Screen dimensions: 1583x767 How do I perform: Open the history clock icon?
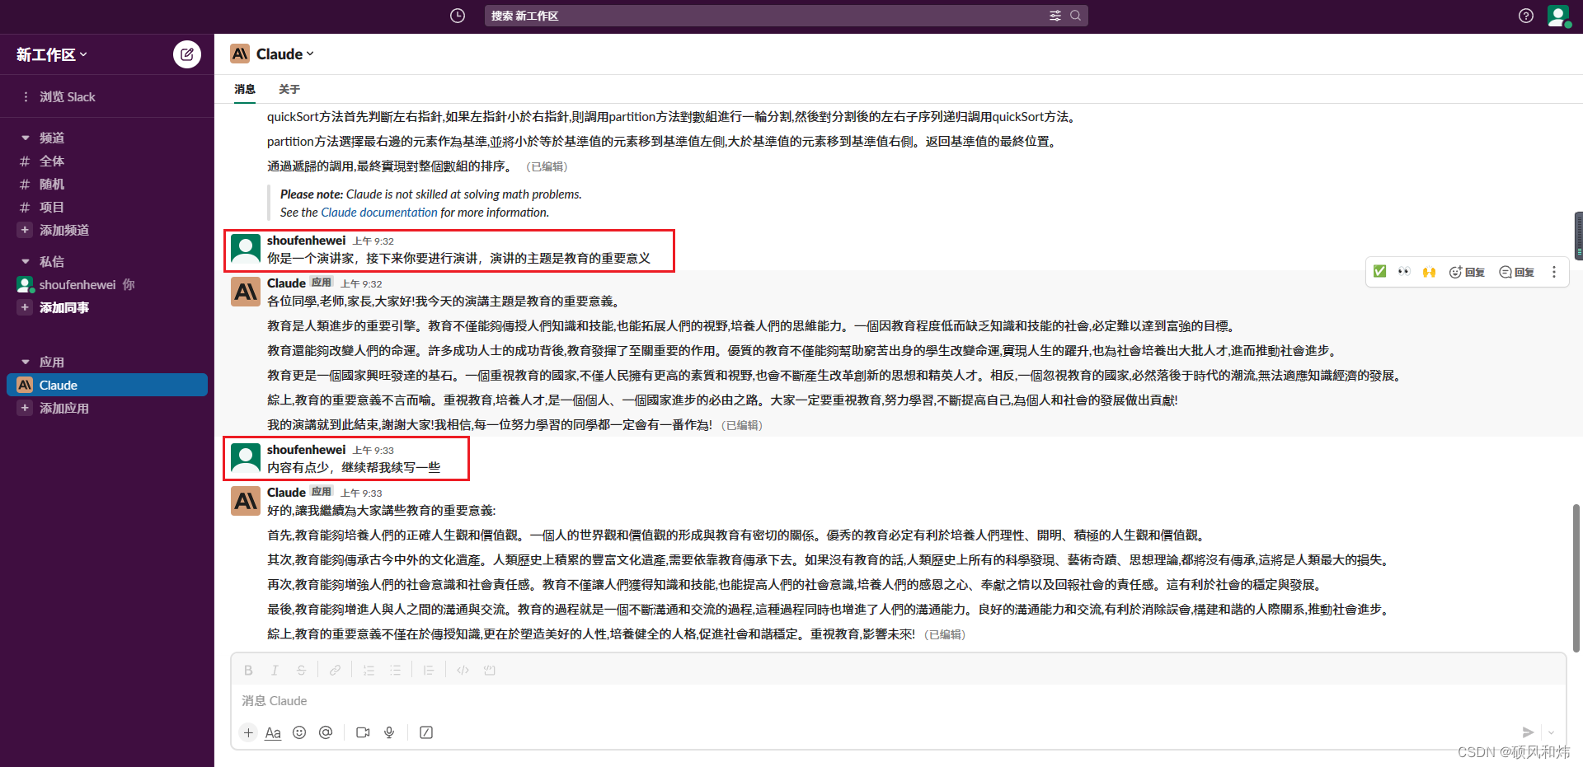(458, 16)
